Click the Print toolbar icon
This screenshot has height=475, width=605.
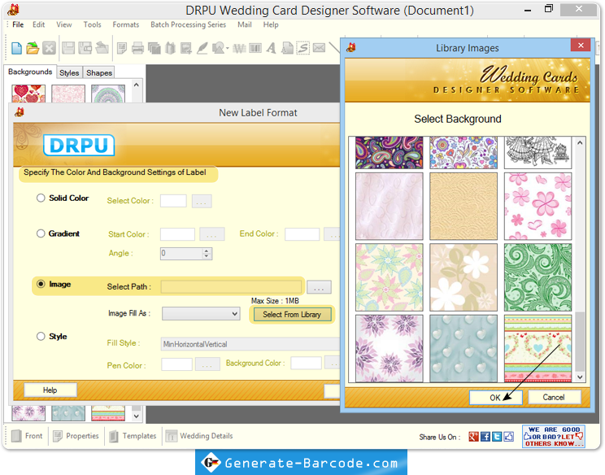[137, 48]
